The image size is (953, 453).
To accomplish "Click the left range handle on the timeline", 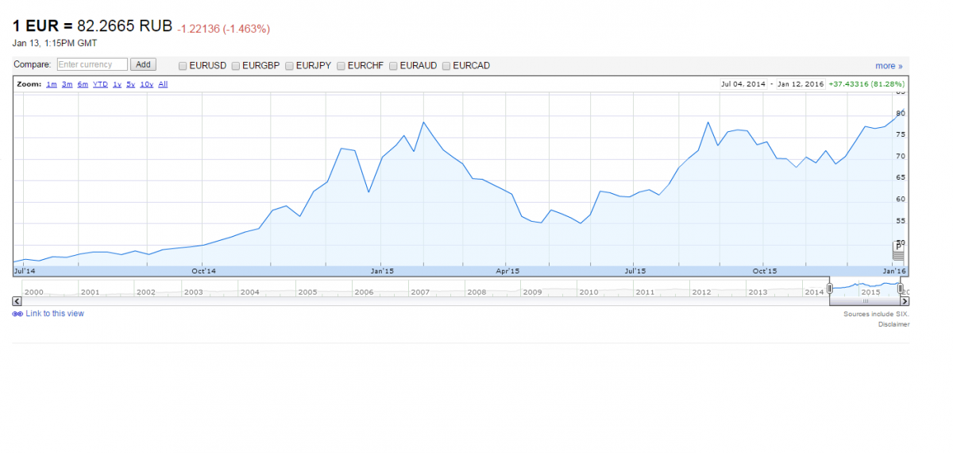I will click(x=830, y=288).
